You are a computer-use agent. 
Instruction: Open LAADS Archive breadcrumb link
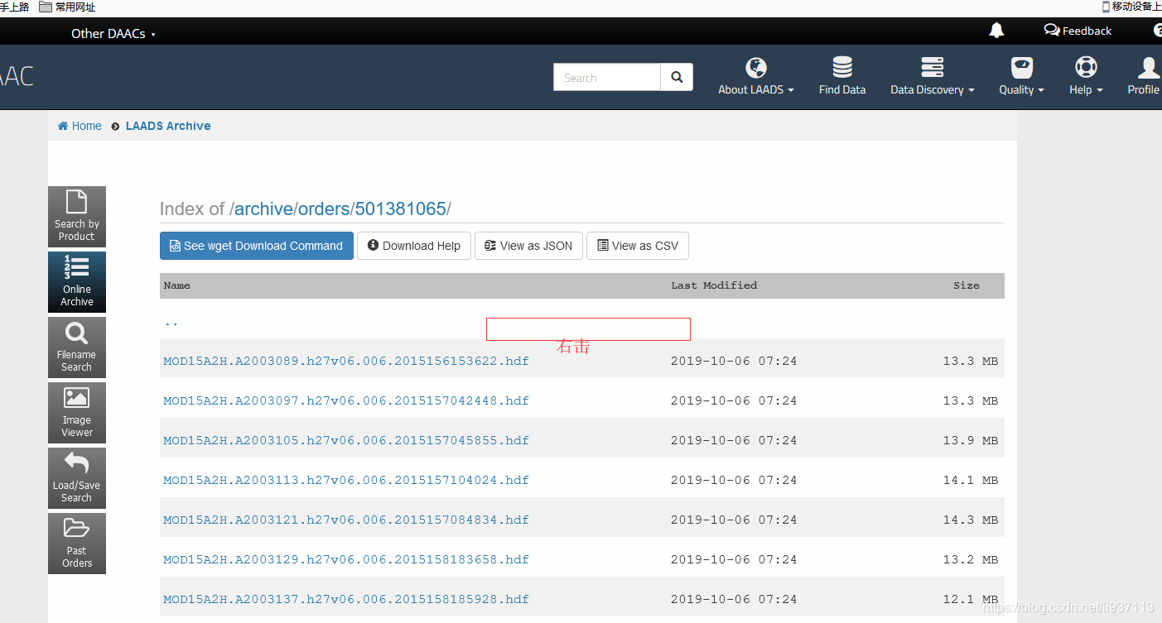(168, 126)
